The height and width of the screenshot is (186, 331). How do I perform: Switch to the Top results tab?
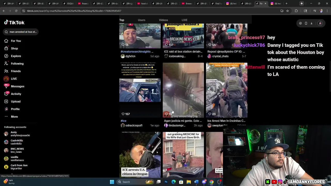point(122,20)
